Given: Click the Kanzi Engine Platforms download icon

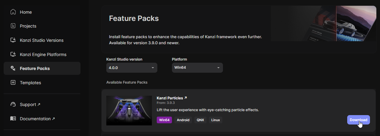Looking at the screenshot, I should (13, 55).
